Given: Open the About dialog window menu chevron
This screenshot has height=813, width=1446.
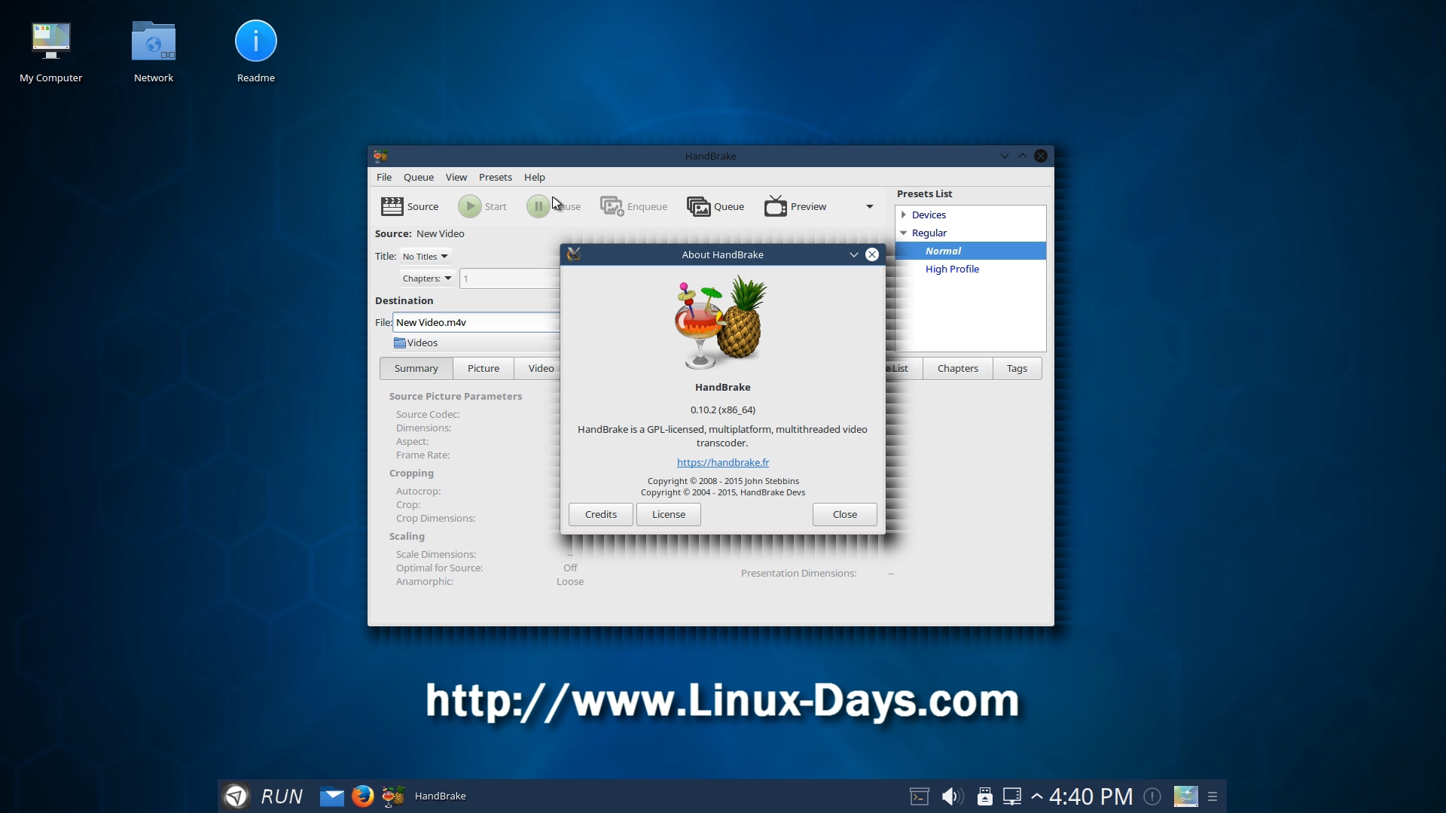Looking at the screenshot, I should (854, 254).
